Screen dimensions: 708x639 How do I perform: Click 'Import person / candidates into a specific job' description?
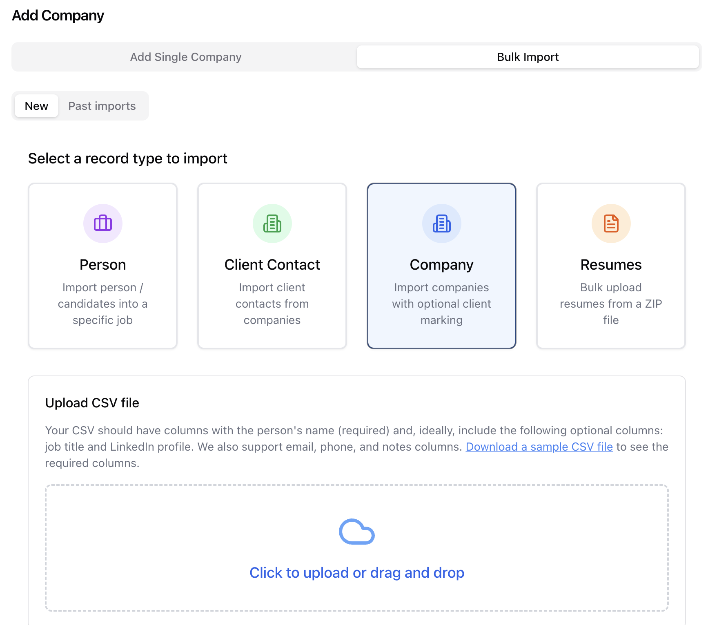click(103, 304)
